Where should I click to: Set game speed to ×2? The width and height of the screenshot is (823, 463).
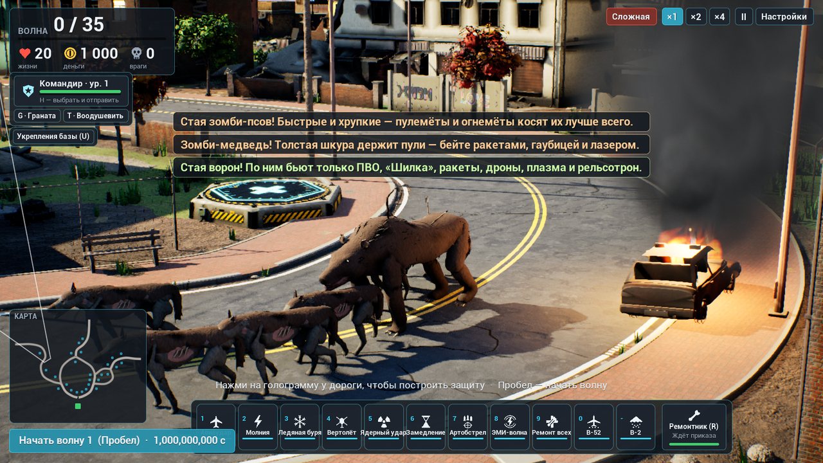coord(695,17)
